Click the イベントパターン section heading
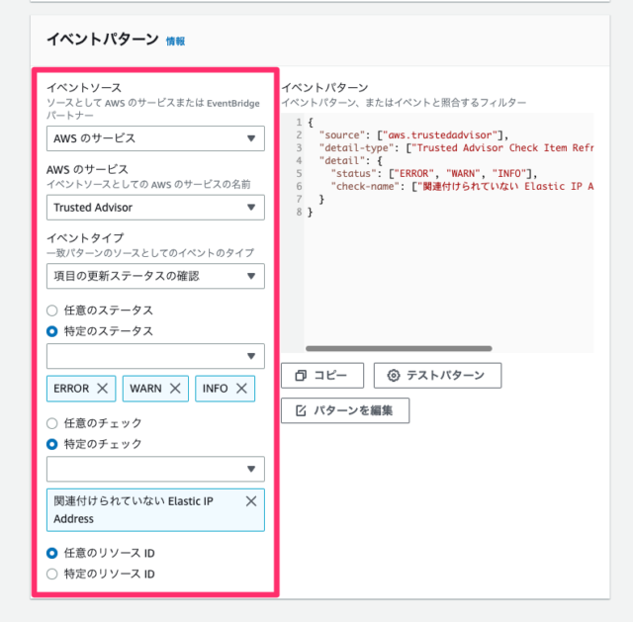This screenshot has height=622, width=633. [103, 40]
